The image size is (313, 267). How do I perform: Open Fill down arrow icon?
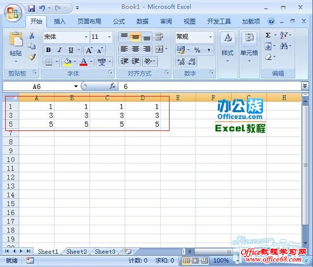(x=268, y=46)
